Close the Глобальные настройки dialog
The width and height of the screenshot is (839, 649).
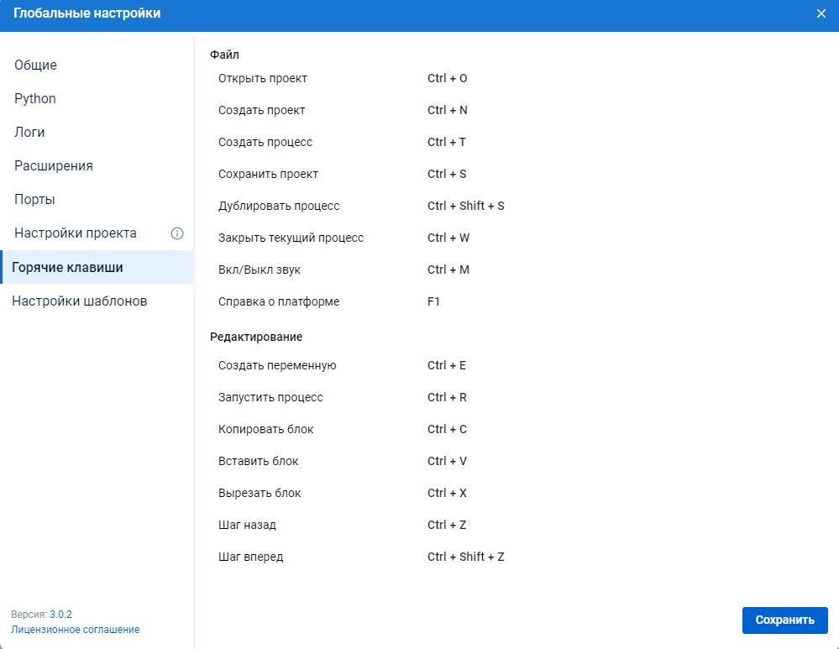tap(821, 13)
